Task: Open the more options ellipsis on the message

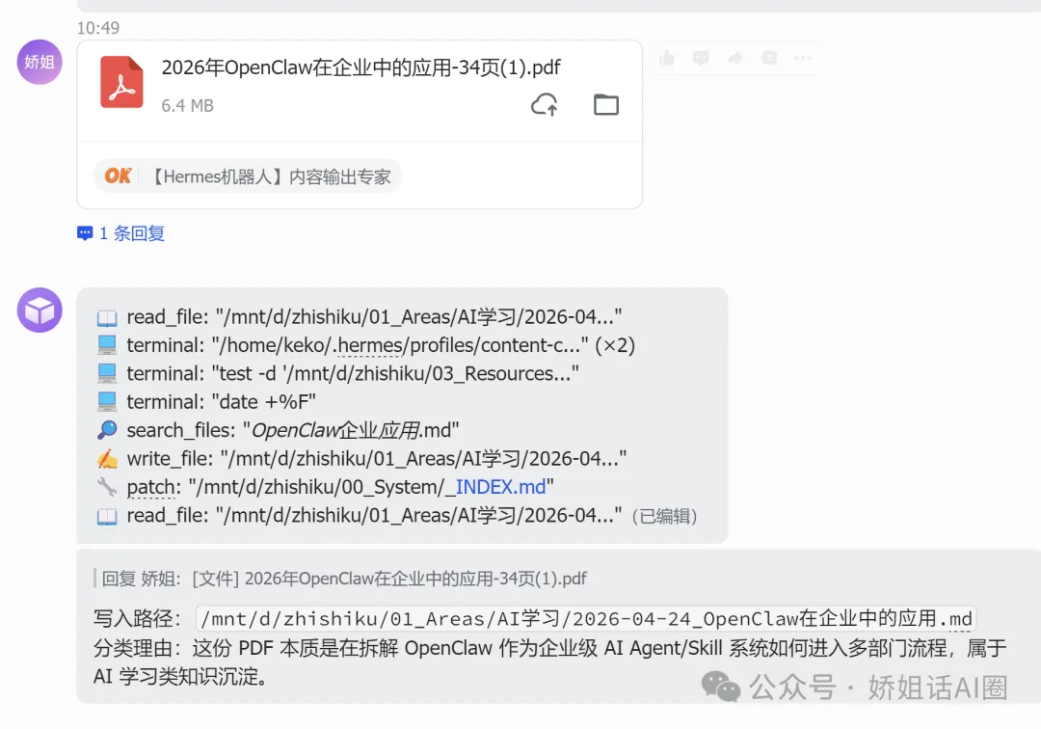Action: 803,58
